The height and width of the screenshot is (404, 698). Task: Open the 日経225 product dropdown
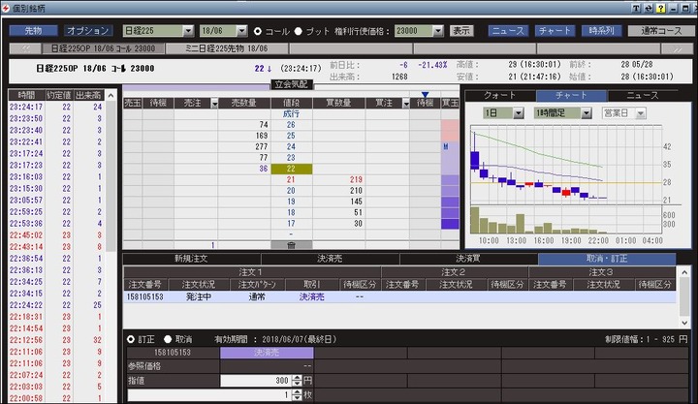click(x=188, y=31)
